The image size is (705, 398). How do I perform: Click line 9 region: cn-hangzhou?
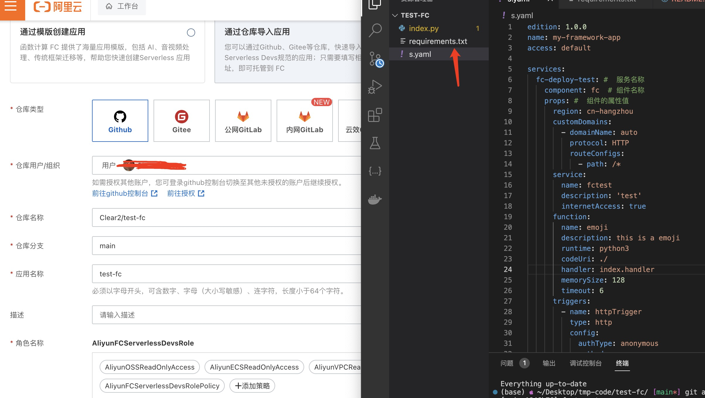click(x=593, y=111)
